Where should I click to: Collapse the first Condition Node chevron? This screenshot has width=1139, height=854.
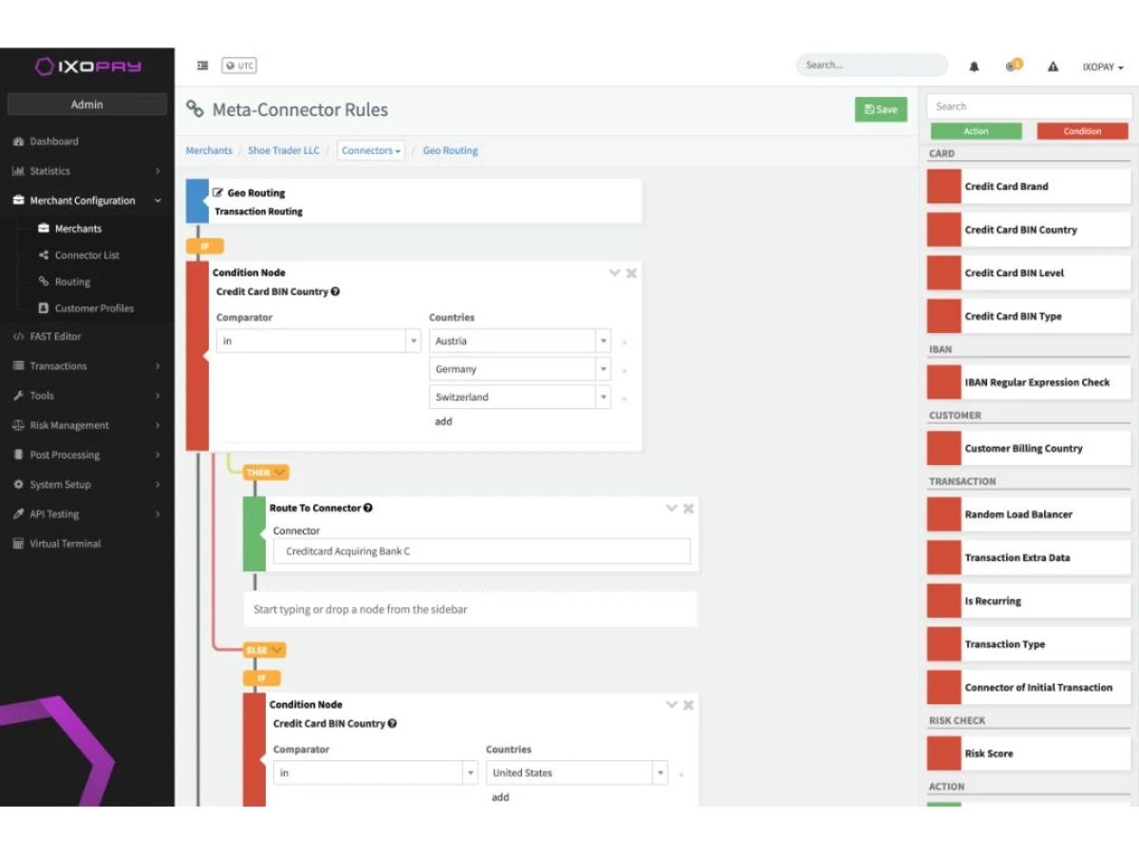[614, 272]
